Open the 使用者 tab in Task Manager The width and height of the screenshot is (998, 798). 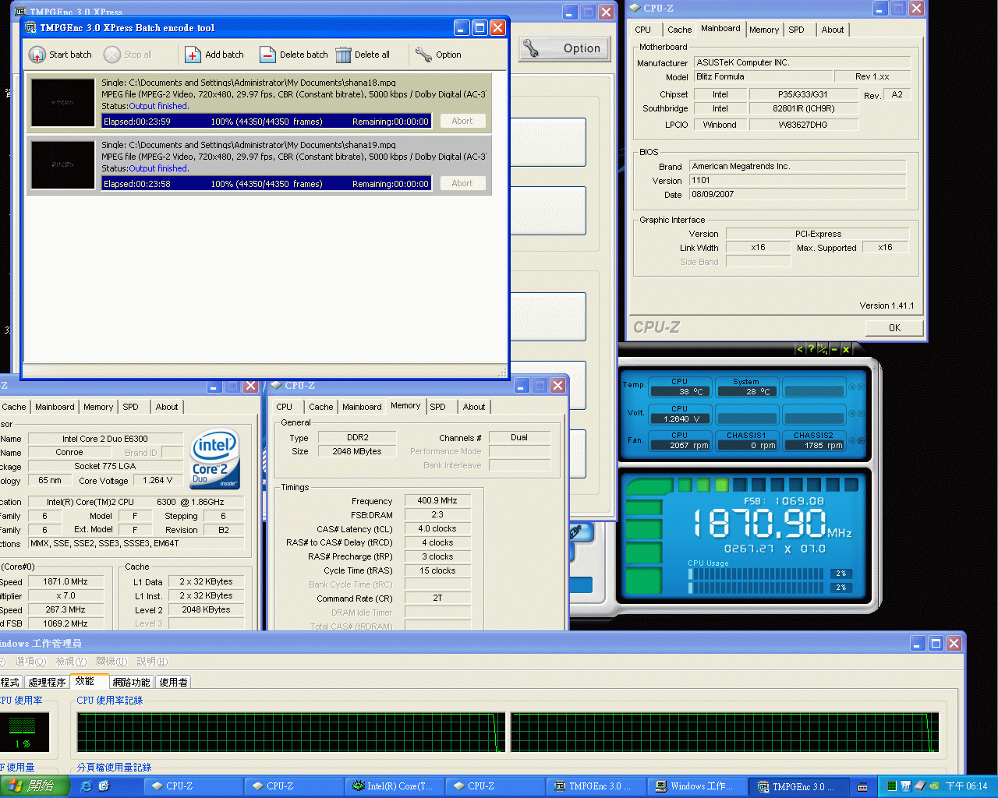[x=173, y=682]
